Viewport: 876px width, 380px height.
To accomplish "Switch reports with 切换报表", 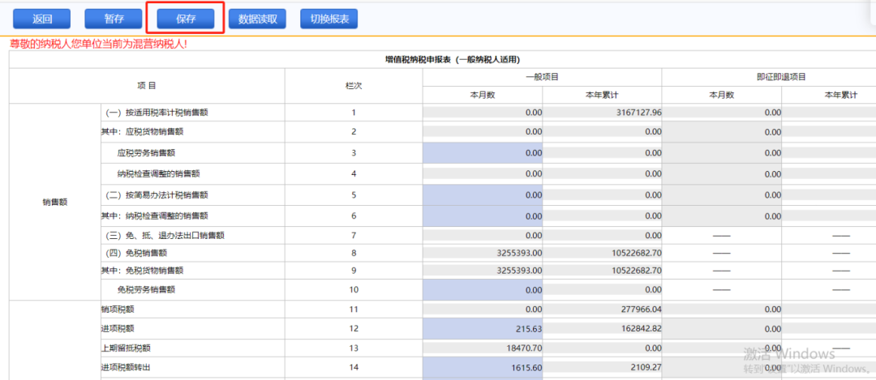I will click(x=329, y=19).
